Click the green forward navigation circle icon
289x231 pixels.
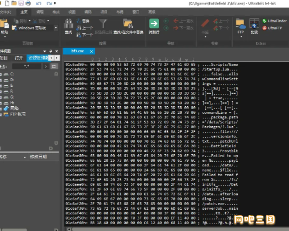click(166, 28)
